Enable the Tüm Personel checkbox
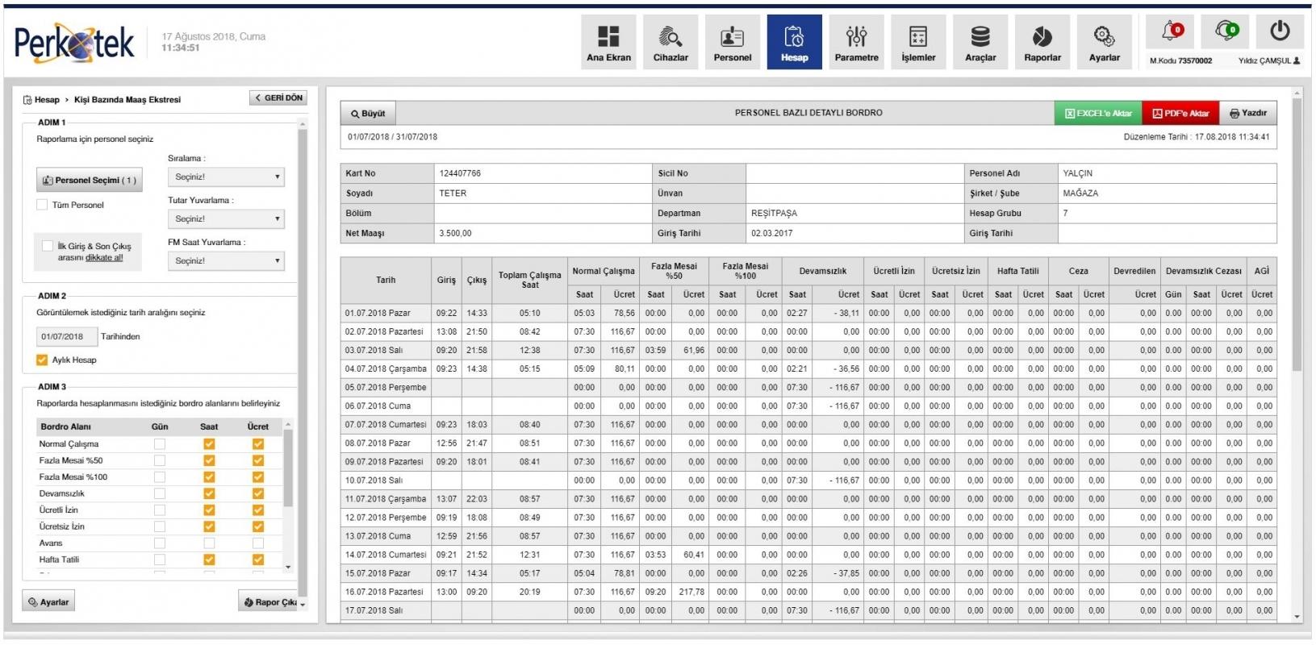 42,205
